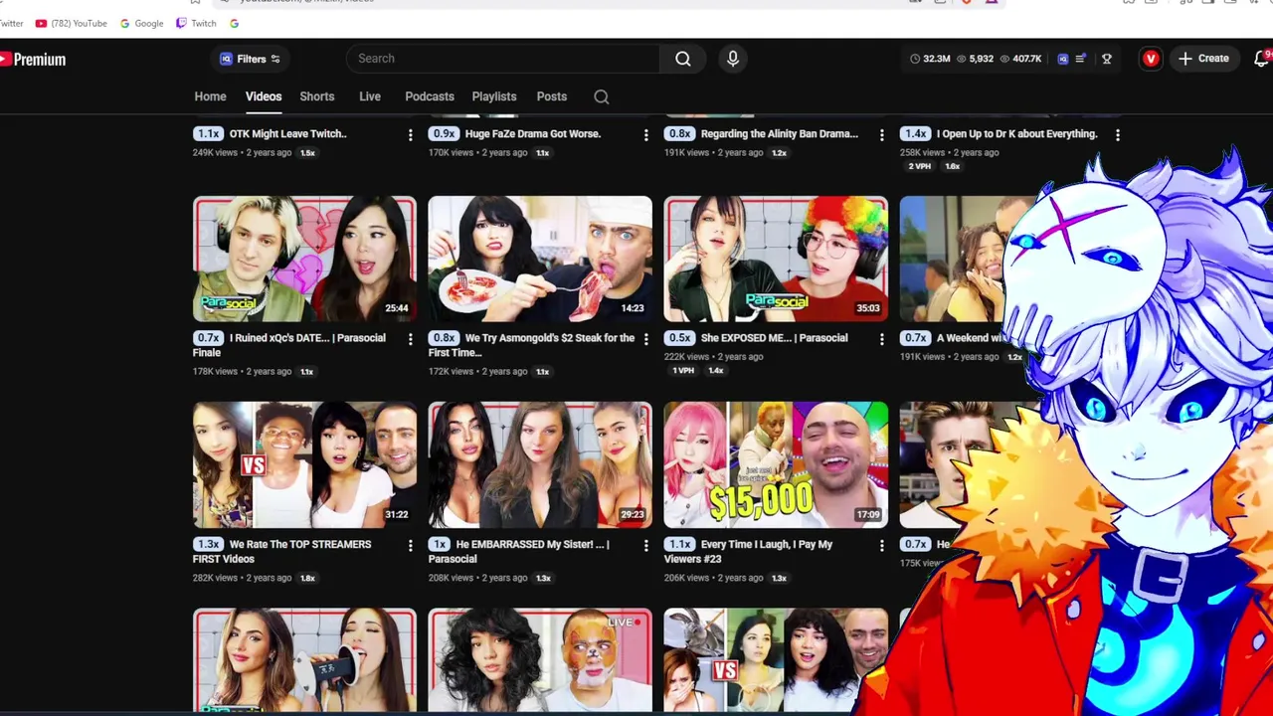The height and width of the screenshot is (716, 1273).
Task: Open menu for Alinity Ban Drama video
Action: [x=881, y=134]
